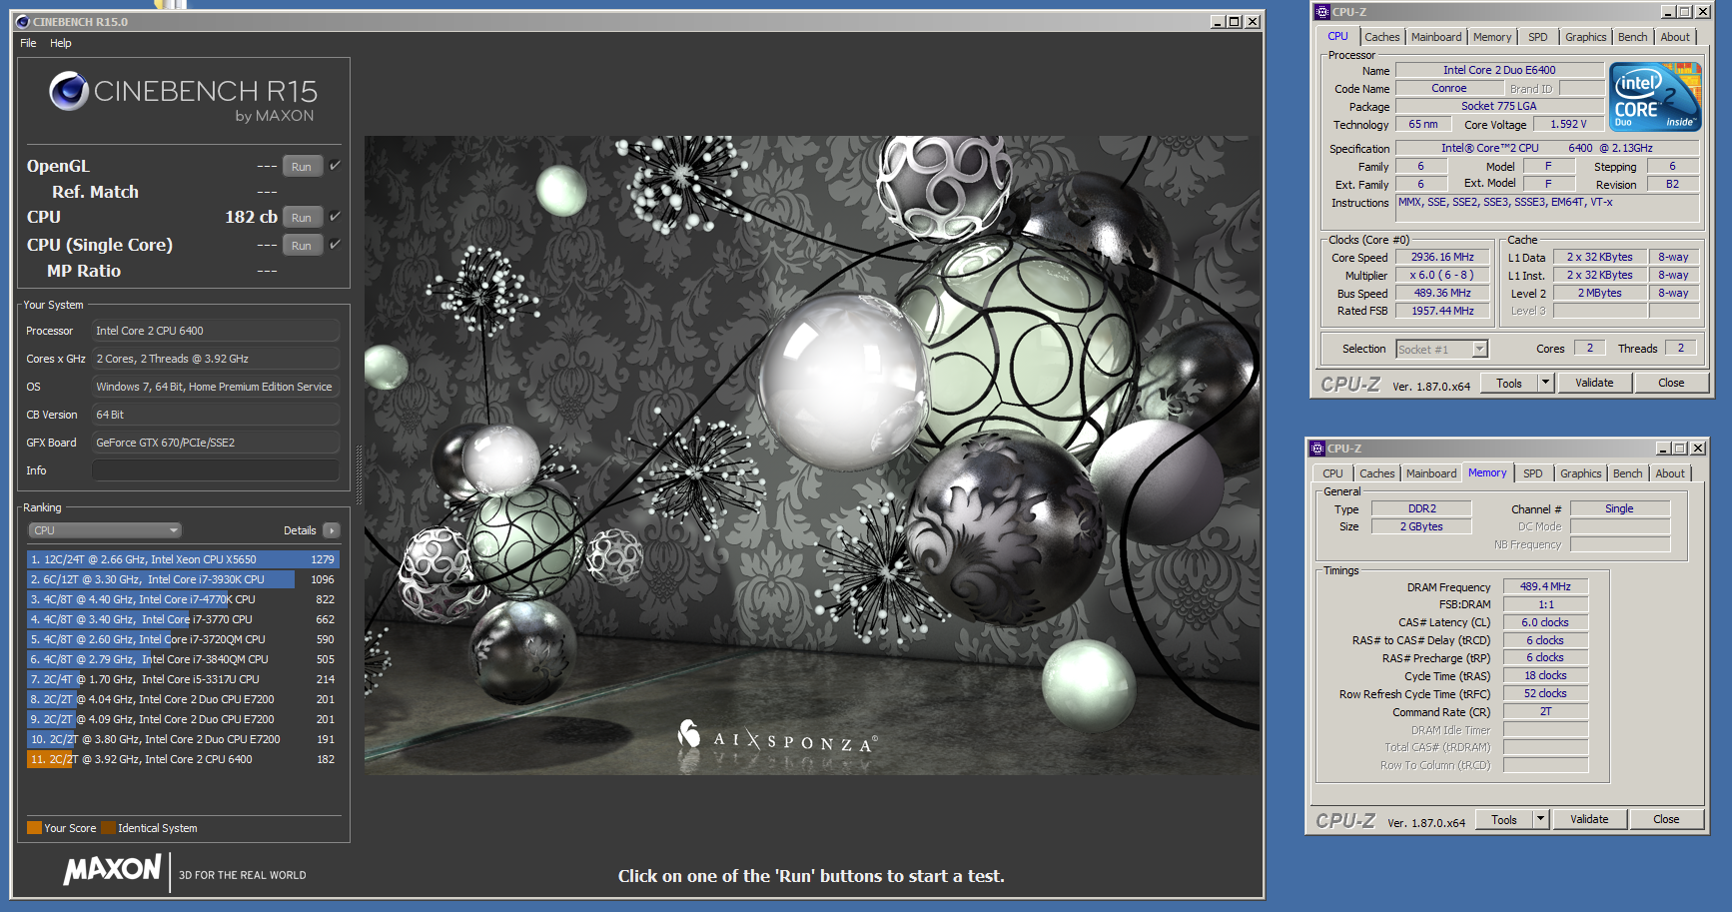
Task: Switch to Caches tab in upper CPU-Z
Action: 1382,37
